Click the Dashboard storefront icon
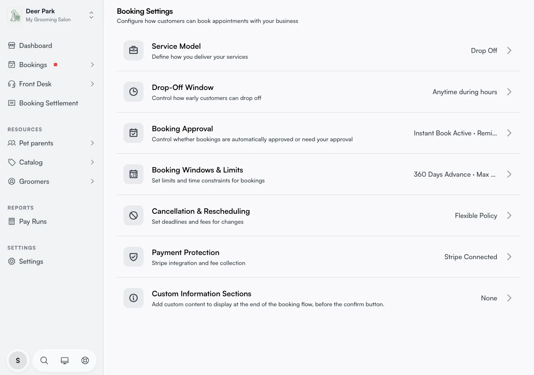The width and height of the screenshot is (534, 375). pyautogui.click(x=12, y=45)
